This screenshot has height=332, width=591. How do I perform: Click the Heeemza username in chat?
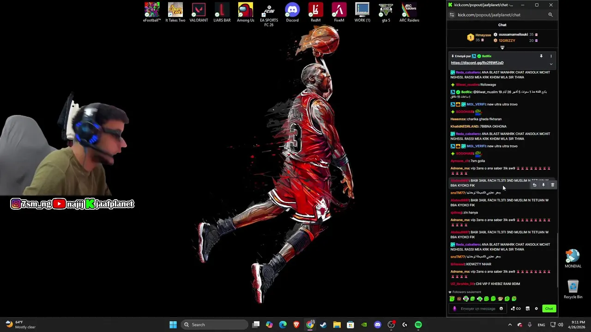coord(458,119)
